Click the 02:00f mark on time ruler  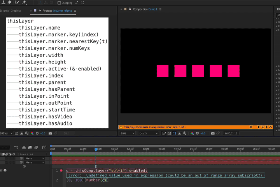tap(115, 149)
